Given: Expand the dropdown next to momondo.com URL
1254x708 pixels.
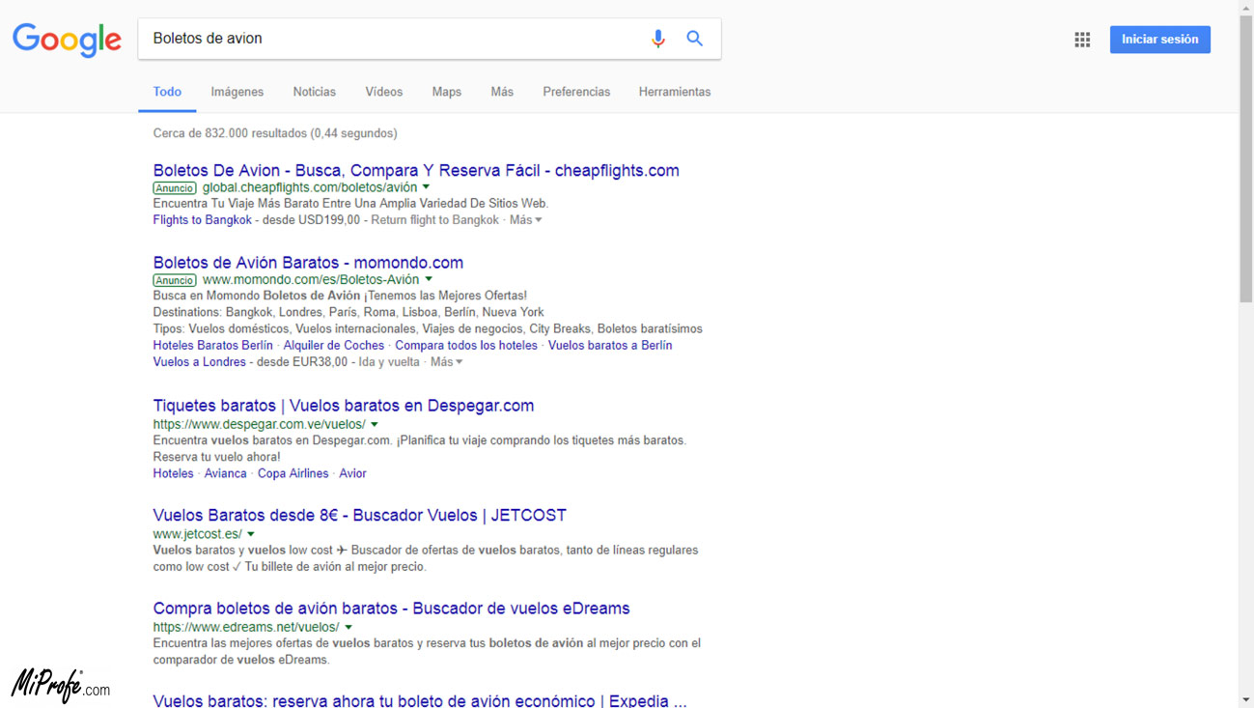Looking at the screenshot, I should click(430, 279).
